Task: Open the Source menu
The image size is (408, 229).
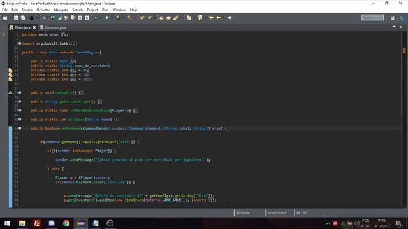Action: (x=27, y=10)
